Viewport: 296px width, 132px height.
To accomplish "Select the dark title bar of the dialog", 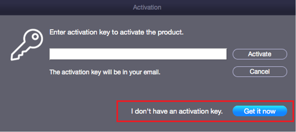I will 148,7.
